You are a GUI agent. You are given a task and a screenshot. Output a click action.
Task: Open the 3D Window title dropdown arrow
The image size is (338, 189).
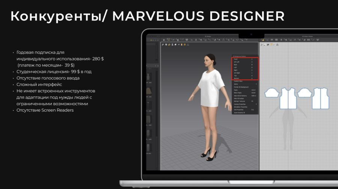click(x=216, y=36)
